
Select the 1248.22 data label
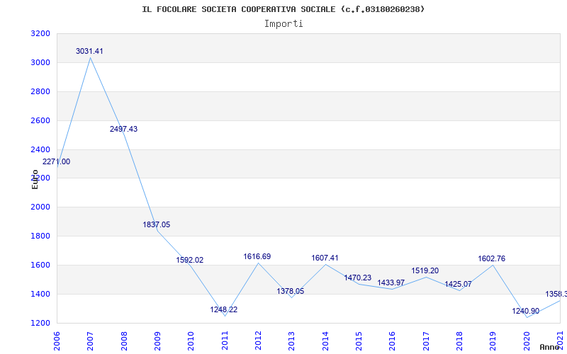(x=224, y=309)
